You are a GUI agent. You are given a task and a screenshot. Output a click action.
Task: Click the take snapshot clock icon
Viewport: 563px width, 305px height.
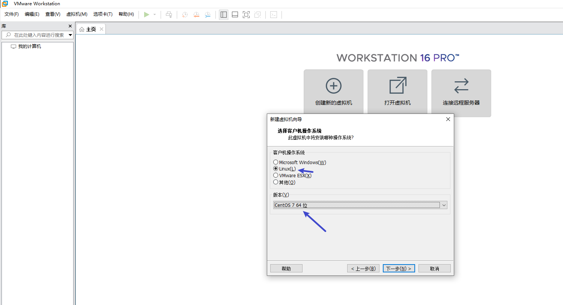click(185, 15)
